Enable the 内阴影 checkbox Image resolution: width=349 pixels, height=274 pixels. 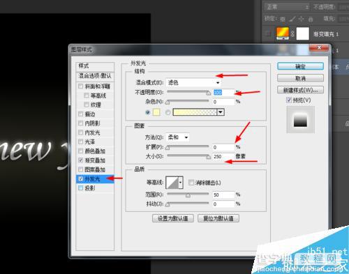click(x=80, y=123)
